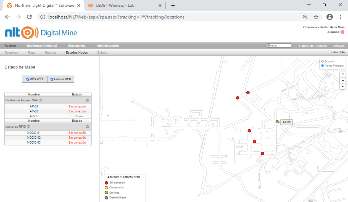The height and width of the screenshot is (202, 348).
Task: View site information for localhost
Action: point(43,17)
